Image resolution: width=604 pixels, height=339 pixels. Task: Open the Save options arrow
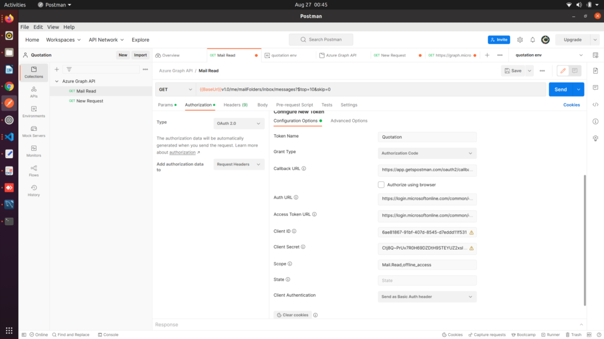[x=529, y=71]
